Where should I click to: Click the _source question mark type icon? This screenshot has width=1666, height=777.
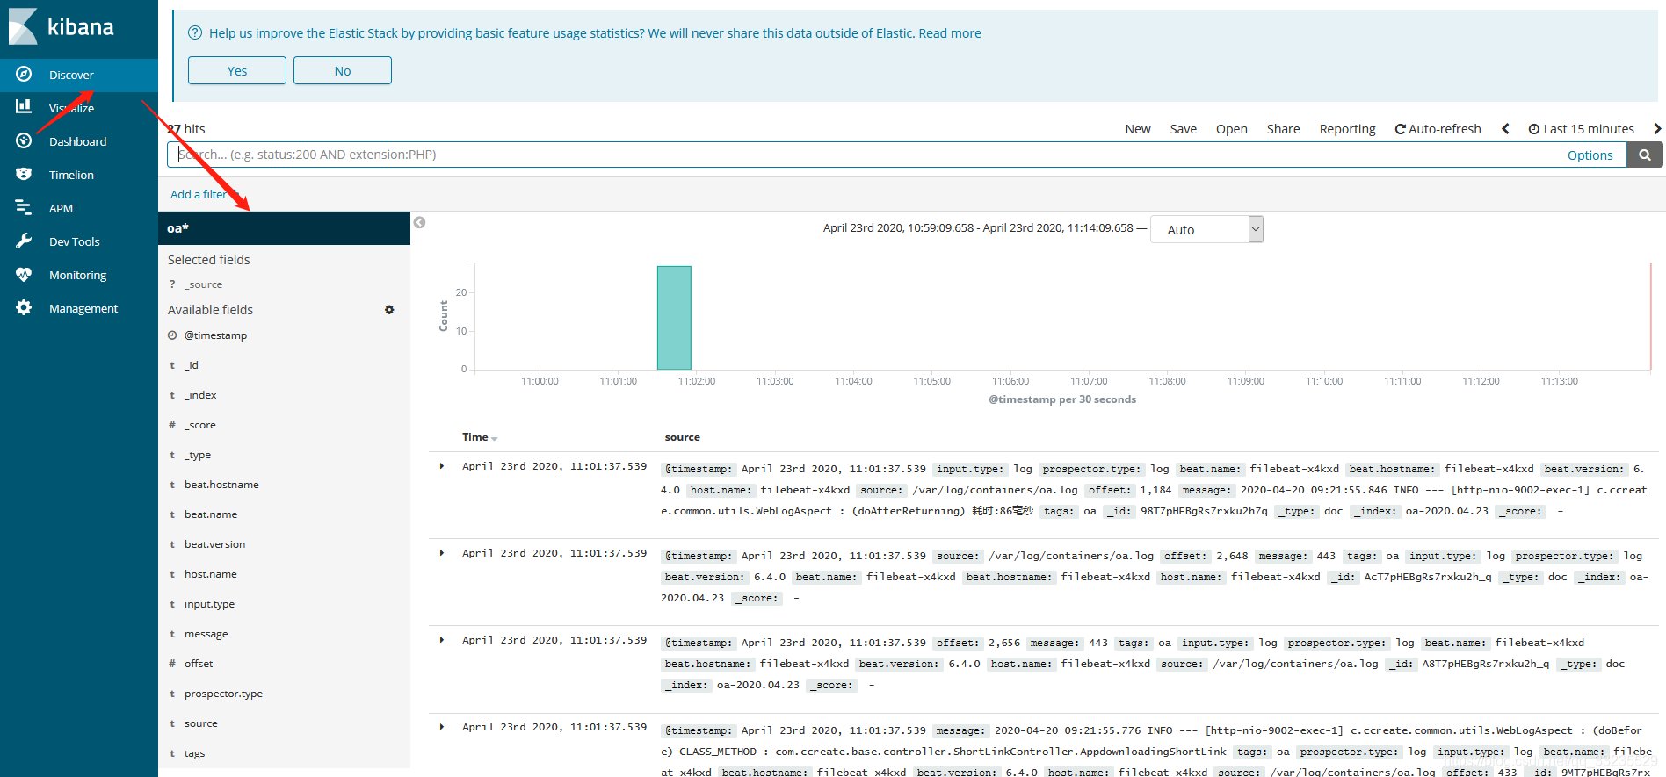tap(172, 284)
